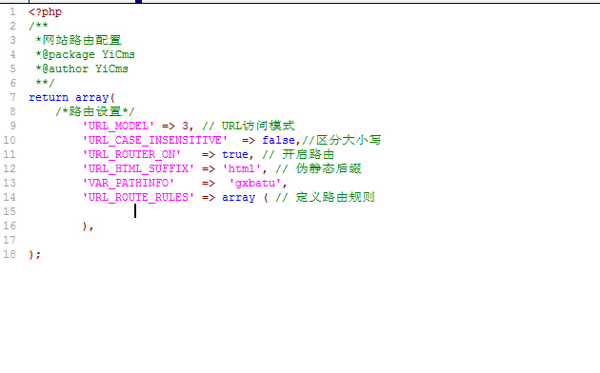The height and width of the screenshot is (373, 600).
Task: Click the 'URL_CASE_INSENSITIVE' key string
Action: point(155,140)
